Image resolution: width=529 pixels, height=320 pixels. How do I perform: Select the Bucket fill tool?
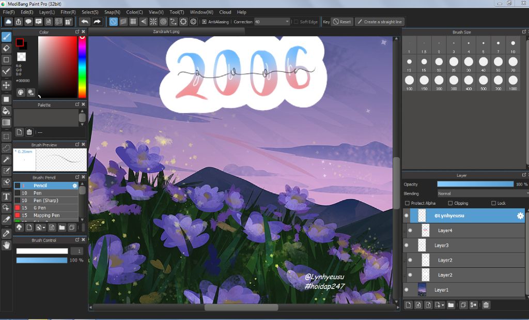click(6, 111)
